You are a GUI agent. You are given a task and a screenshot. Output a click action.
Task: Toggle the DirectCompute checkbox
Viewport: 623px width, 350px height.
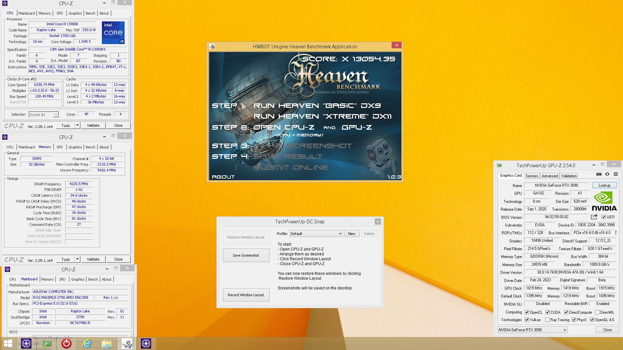point(566,312)
